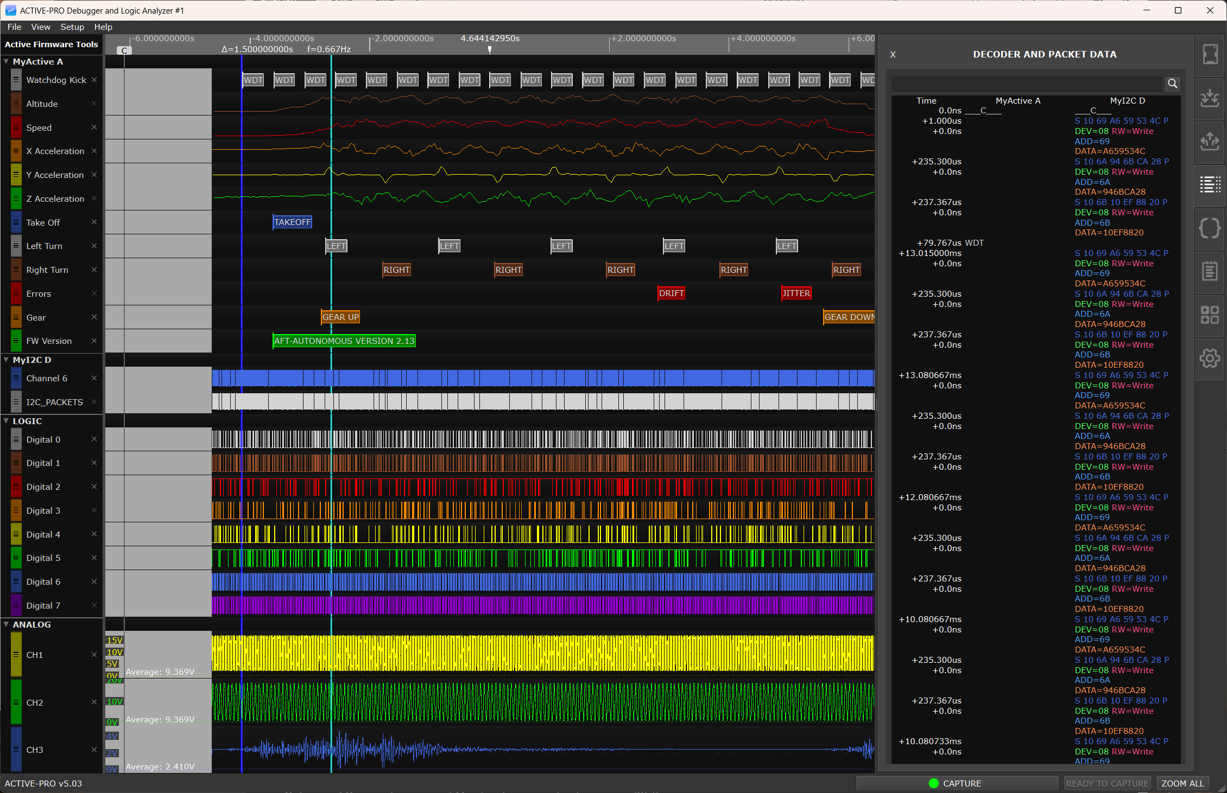Collapse the LOGIC channel group
Image resolution: width=1227 pixels, height=793 pixels.
[x=6, y=421]
